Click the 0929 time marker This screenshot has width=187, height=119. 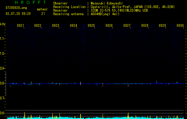(162, 26)
